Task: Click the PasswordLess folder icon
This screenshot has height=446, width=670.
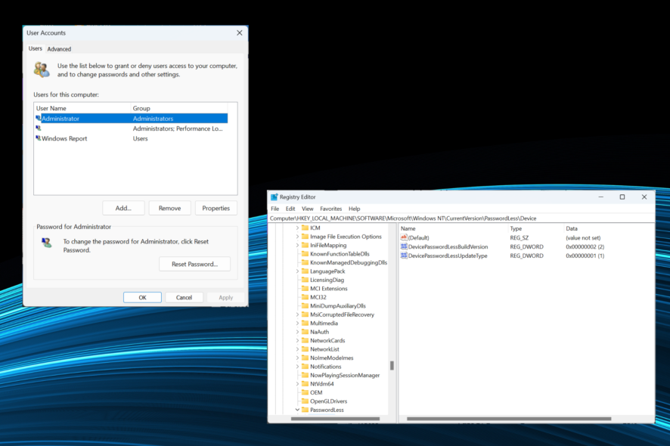Action: [x=305, y=410]
